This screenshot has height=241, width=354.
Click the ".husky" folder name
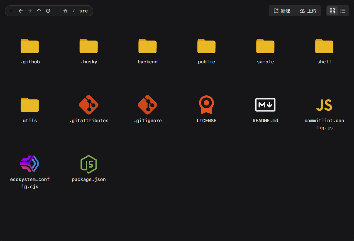pos(89,62)
